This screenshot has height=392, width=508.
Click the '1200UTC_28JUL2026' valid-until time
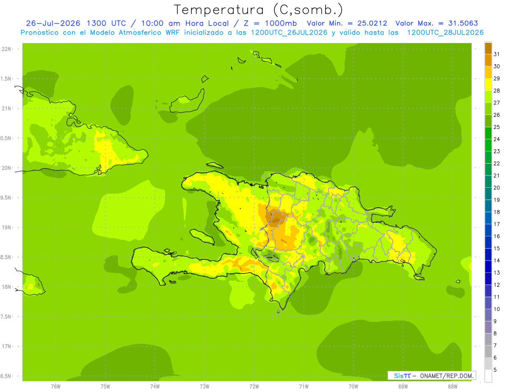tap(445, 33)
